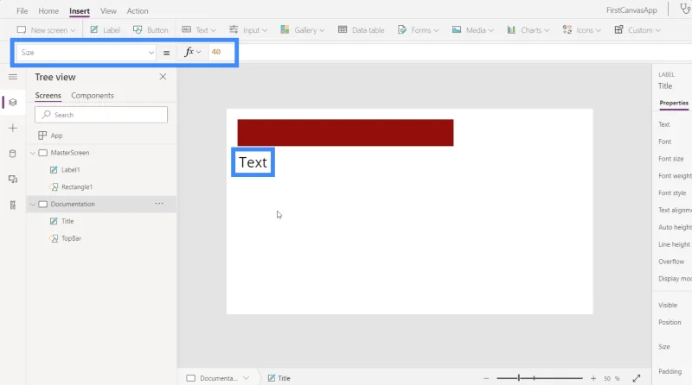Click the Visible property label
Screen dimensions: 692x385
tap(668, 305)
